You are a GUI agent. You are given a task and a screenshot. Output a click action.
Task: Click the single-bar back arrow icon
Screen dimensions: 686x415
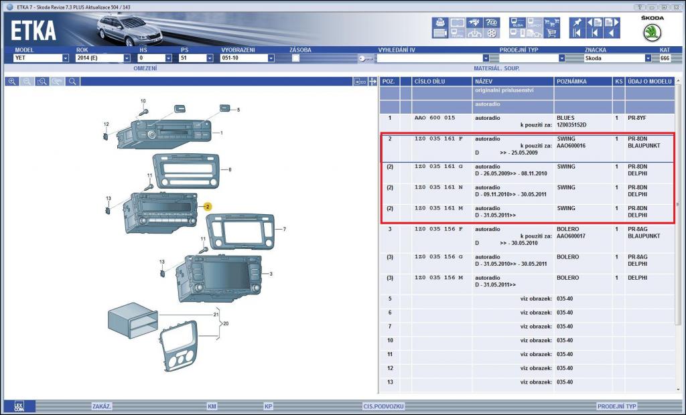click(594, 33)
